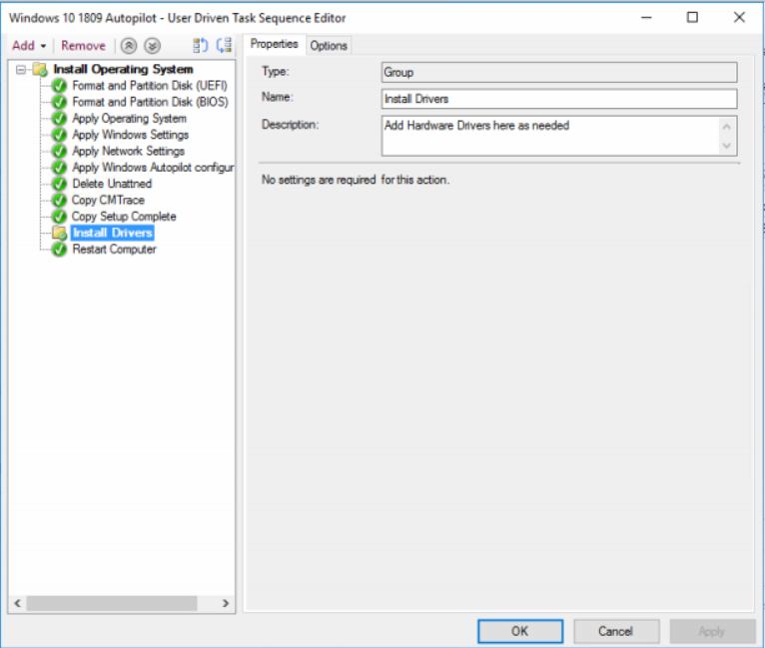
Task: Click the Install Drivers group folder icon
Action: (x=60, y=233)
